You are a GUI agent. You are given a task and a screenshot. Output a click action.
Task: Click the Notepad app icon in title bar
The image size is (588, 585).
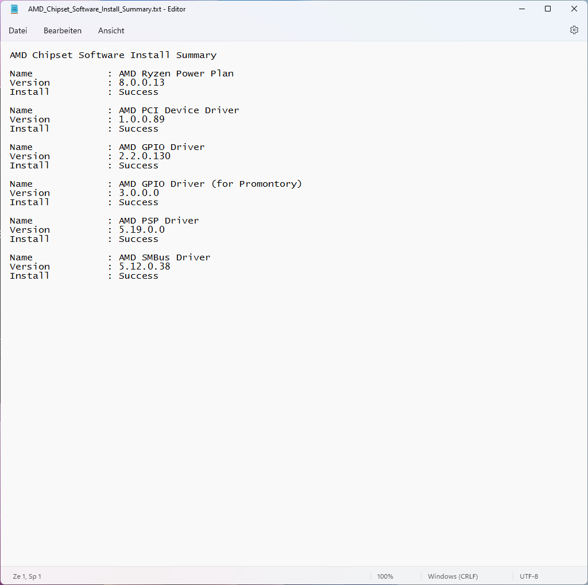14,9
